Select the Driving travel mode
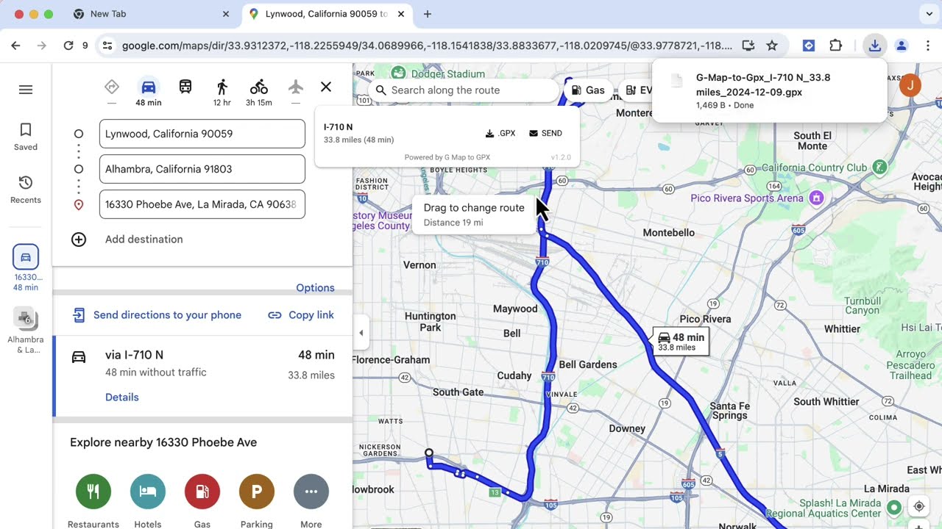Screen dimensions: 942x529 click(x=149, y=92)
